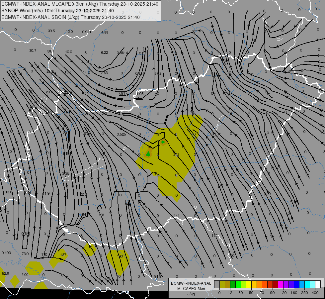Click the 141 value near the southern border
Image resolution: width=325 pixels, height=299 pixels.
point(176,216)
